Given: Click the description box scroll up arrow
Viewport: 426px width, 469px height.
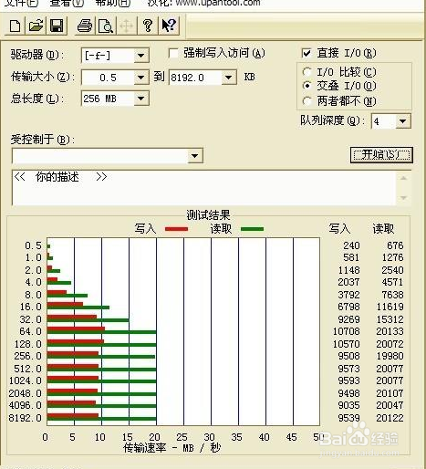Looking at the screenshot, I should [x=404, y=178].
